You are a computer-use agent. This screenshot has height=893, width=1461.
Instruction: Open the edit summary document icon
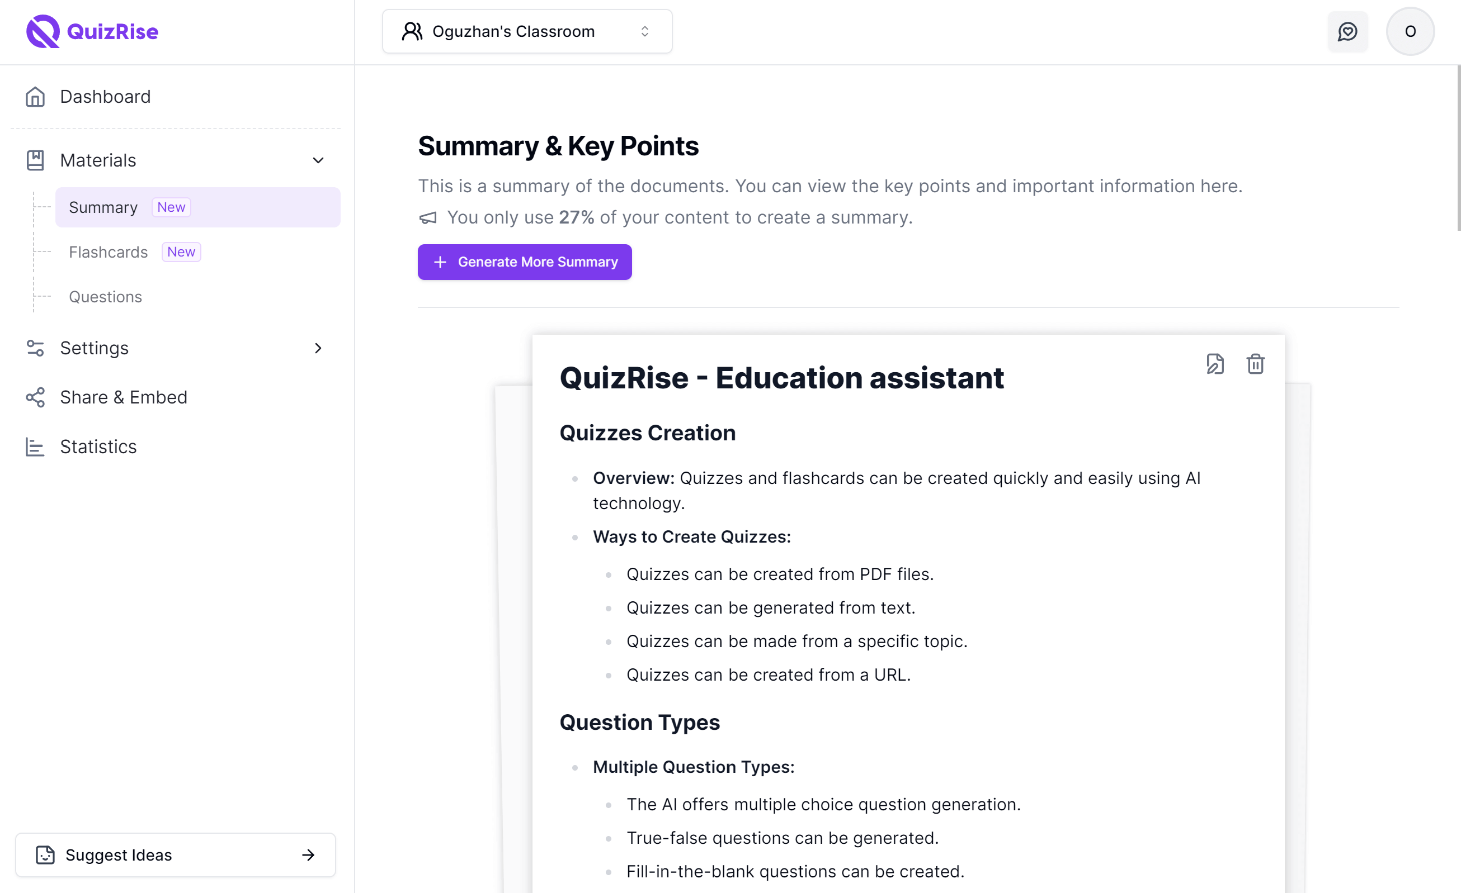[1215, 364]
